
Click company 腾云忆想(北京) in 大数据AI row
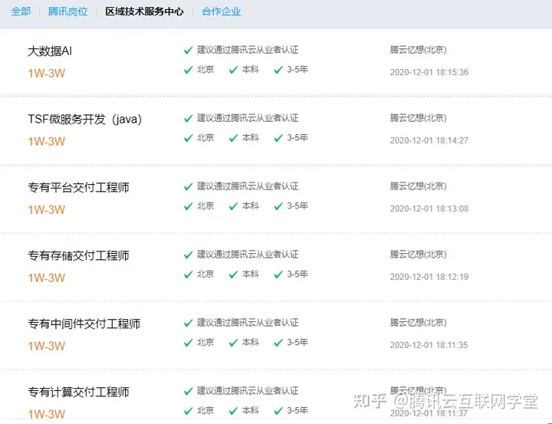pos(419,50)
